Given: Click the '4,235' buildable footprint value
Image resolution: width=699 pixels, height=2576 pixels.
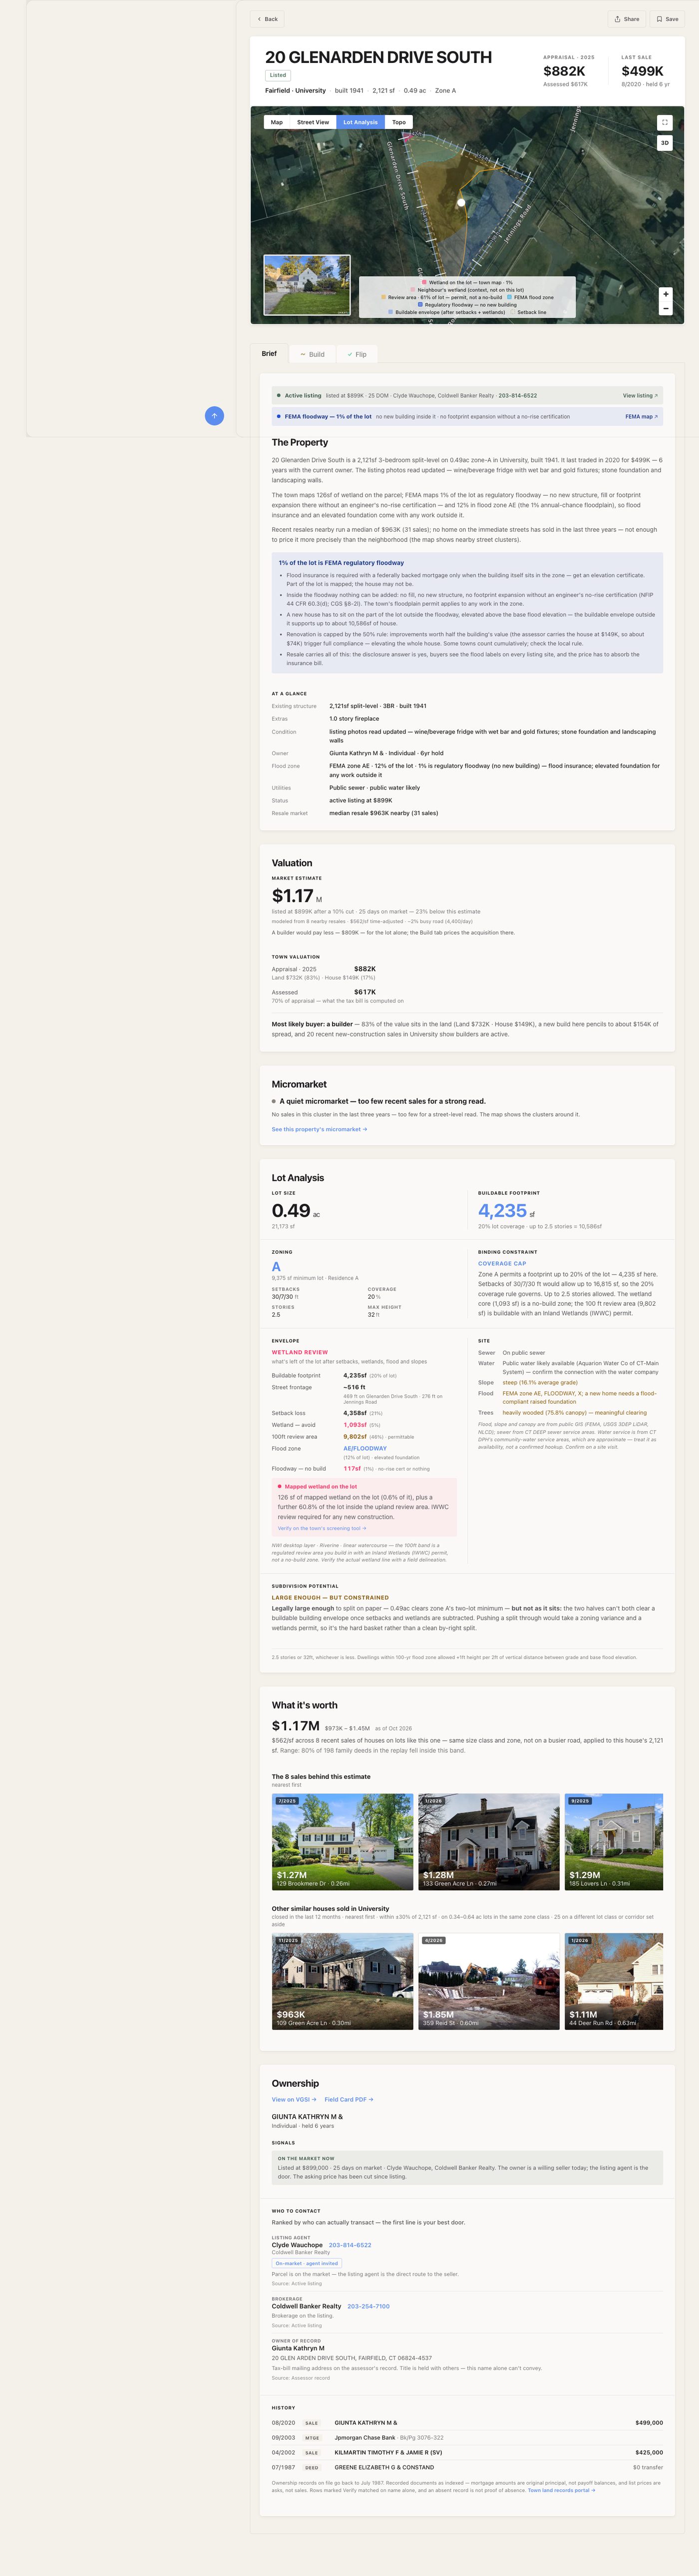Looking at the screenshot, I should pos(502,1210).
